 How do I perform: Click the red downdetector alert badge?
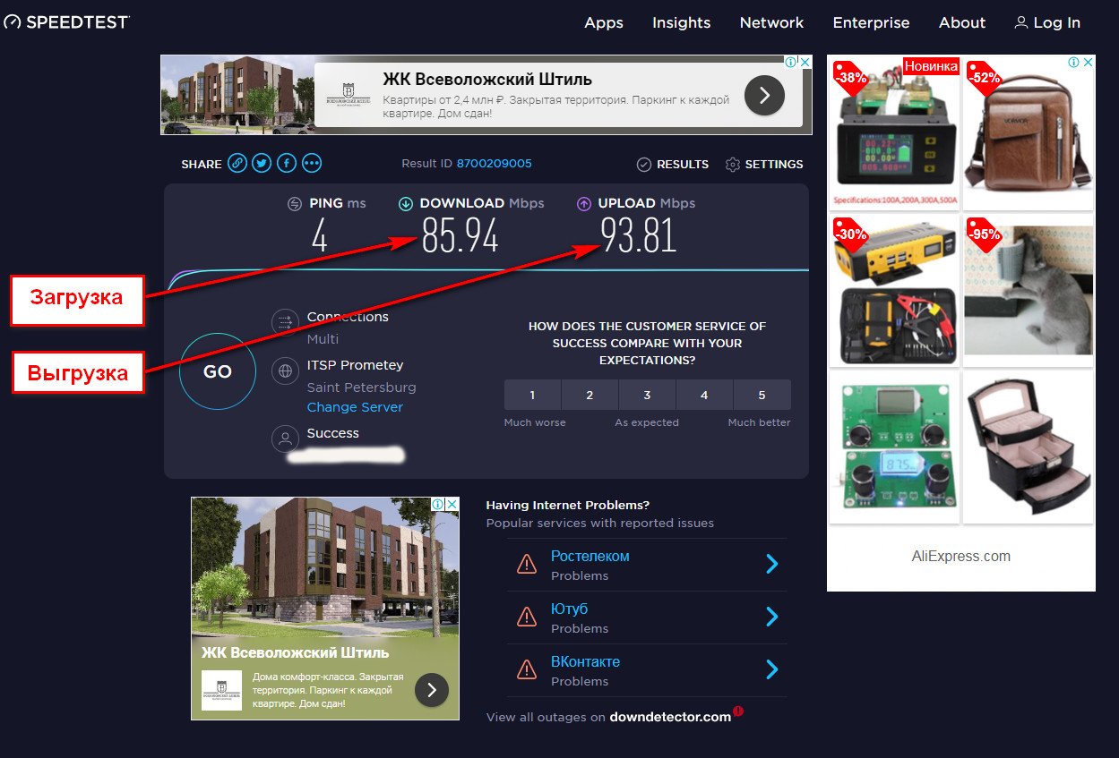point(738,711)
